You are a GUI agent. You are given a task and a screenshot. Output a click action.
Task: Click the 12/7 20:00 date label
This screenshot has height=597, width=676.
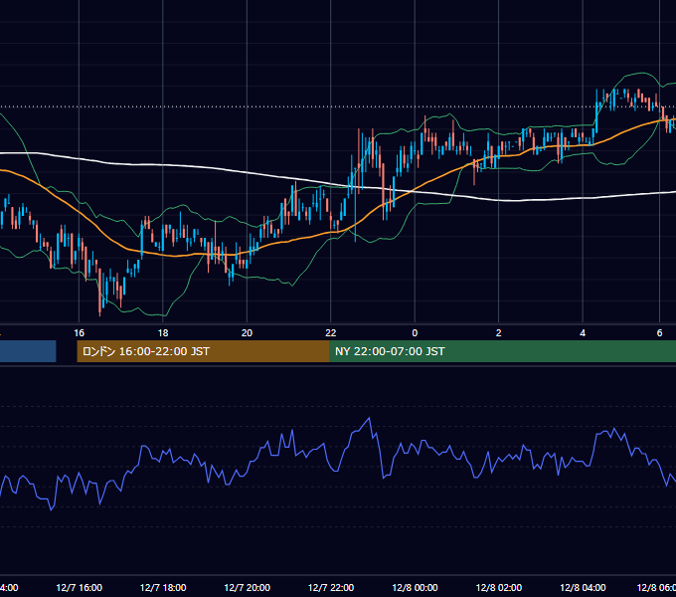(x=247, y=587)
